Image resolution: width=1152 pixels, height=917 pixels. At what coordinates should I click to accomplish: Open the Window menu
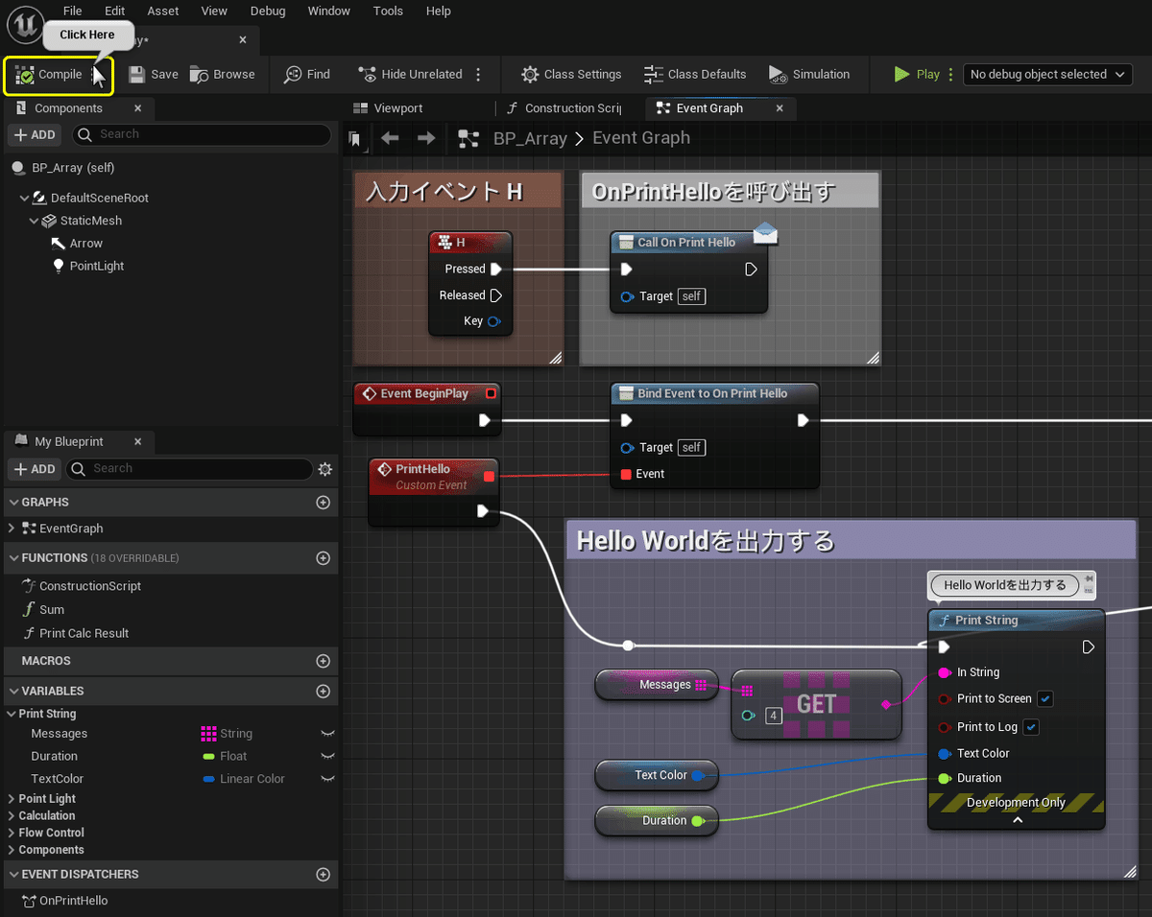point(329,12)
